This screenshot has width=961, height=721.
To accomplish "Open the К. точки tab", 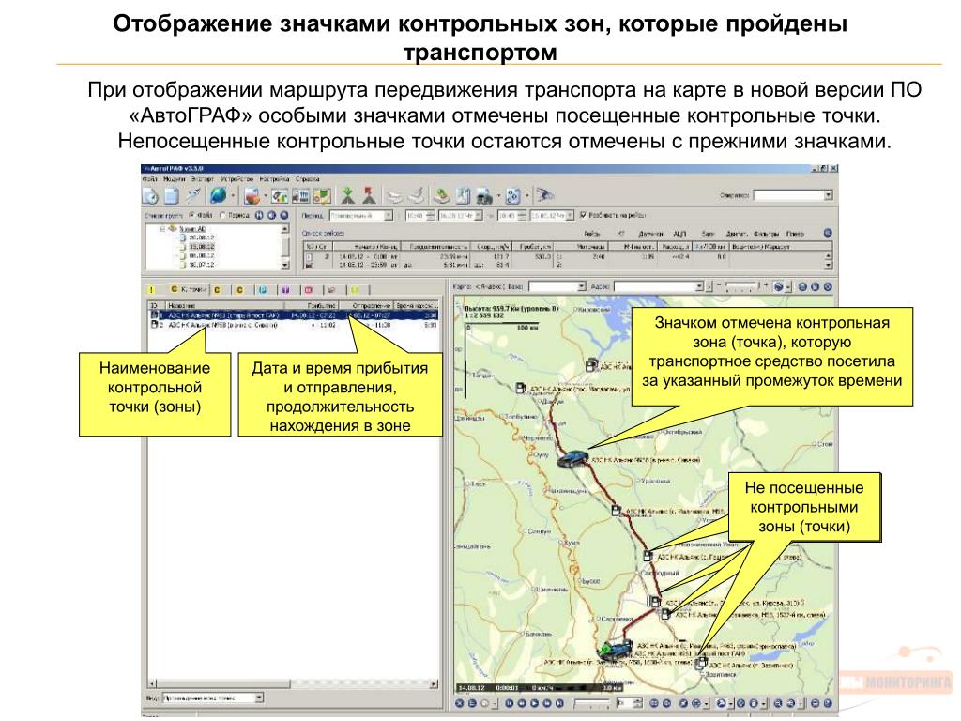I will tap(188, 289).
